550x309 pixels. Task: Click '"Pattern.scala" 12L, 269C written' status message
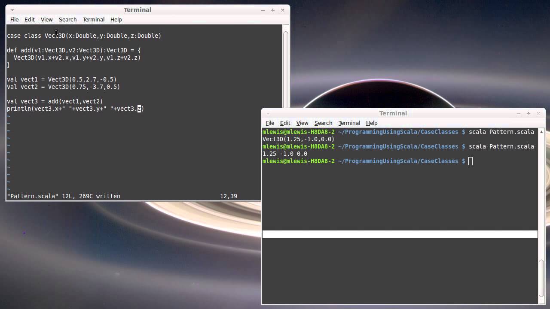click(64, 196)
